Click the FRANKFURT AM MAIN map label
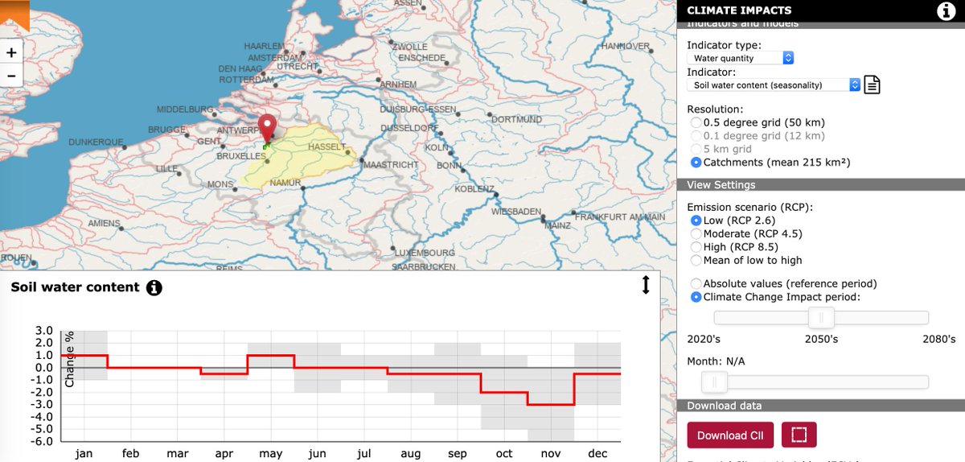965x462 pixels. [620, 217]
